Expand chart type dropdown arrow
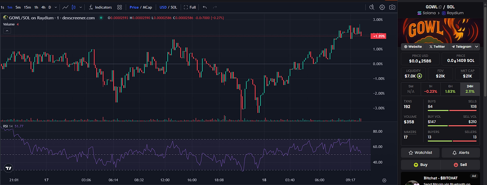Viewport: 487px width, 185px height. 80,7
